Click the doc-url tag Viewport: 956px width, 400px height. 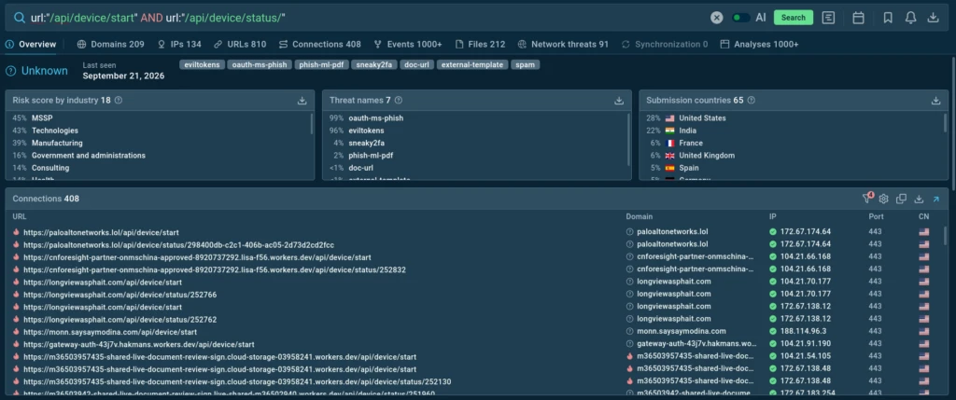tap(417, 64)
